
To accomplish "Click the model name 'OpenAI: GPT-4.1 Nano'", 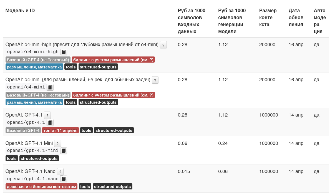I will point(31,171).
